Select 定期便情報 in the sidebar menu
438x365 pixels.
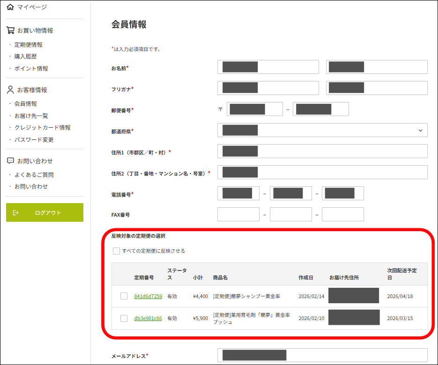click(28, 44)
